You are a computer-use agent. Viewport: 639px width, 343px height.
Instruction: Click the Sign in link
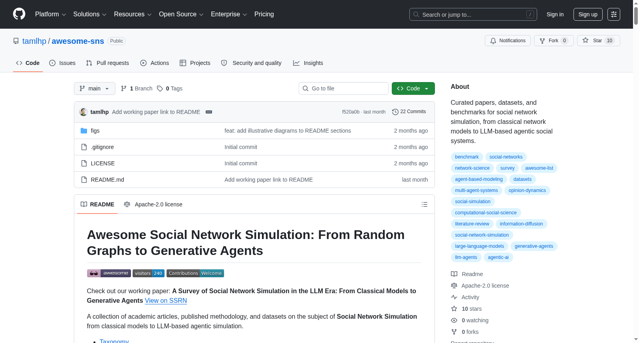(555, 14)
